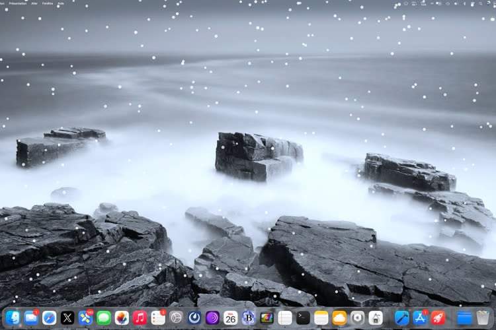This screenshot has height=330, width=496.
Task: Open the yellow Notes app
Action: pos(321,317)
